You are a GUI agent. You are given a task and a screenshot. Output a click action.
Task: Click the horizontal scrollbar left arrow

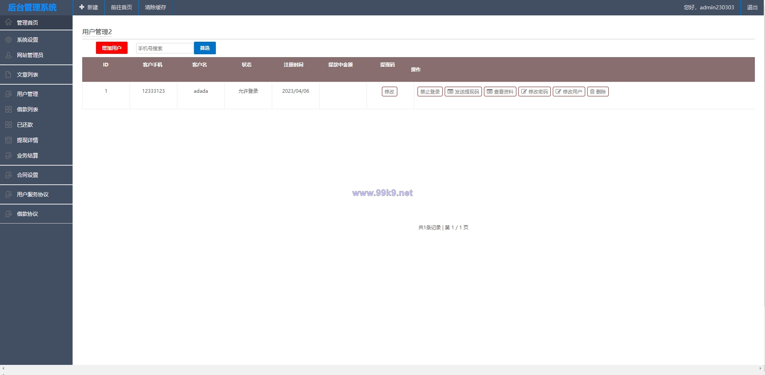tap(3, 368)
